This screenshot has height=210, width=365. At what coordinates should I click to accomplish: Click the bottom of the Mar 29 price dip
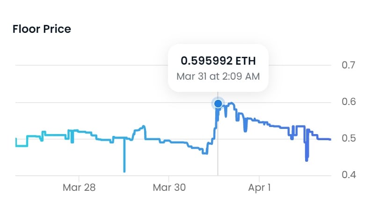click(124, 170)
